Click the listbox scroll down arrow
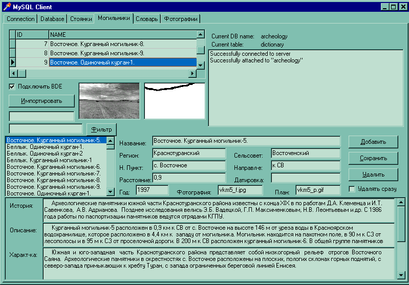409x285 pixels. pyautogui.click(x=111, y=192)
